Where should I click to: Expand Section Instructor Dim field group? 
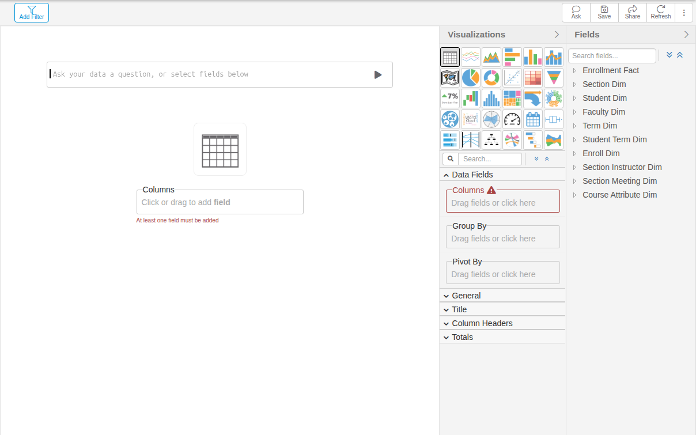tap(574, 167)
